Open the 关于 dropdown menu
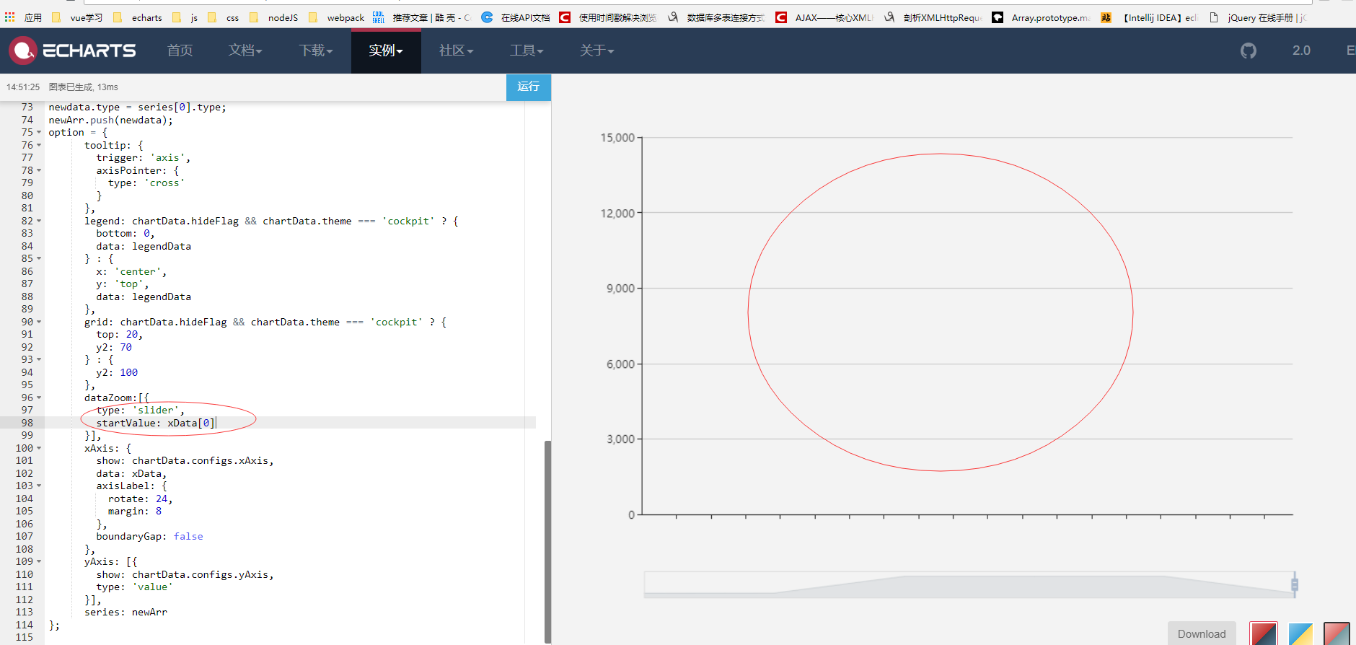Viewport: 1356px width, 645px height. click(x=596, y=51)
